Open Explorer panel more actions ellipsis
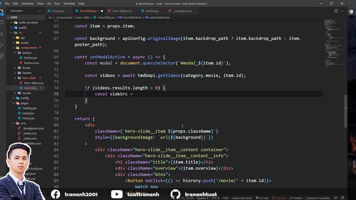The height and width of the screenshot is (200, 356). 39,11
